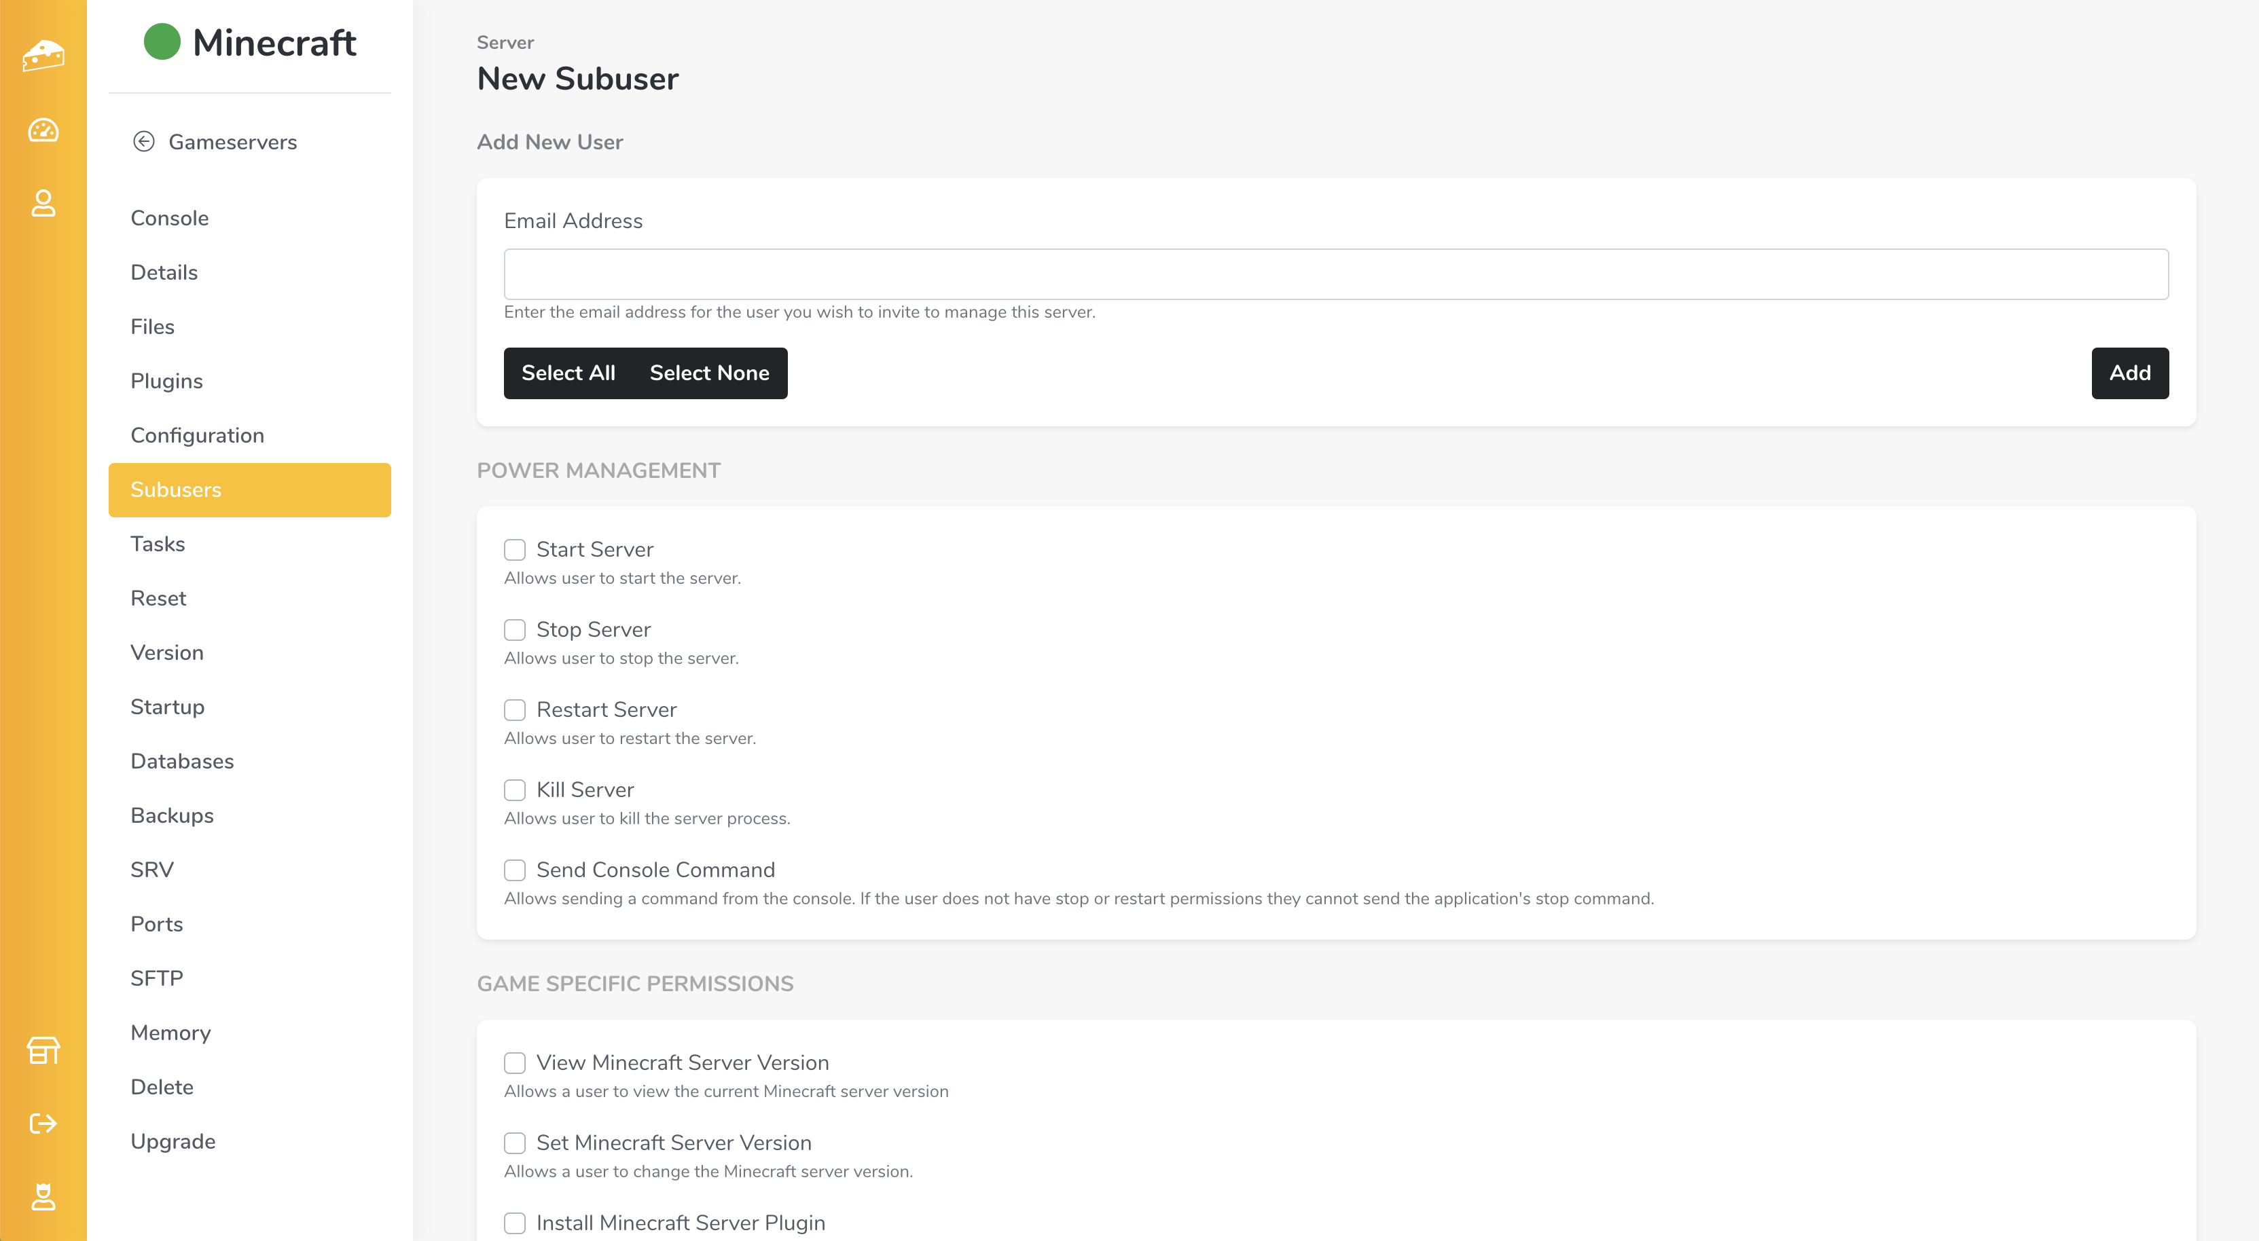Open the Plugins page

166,382
